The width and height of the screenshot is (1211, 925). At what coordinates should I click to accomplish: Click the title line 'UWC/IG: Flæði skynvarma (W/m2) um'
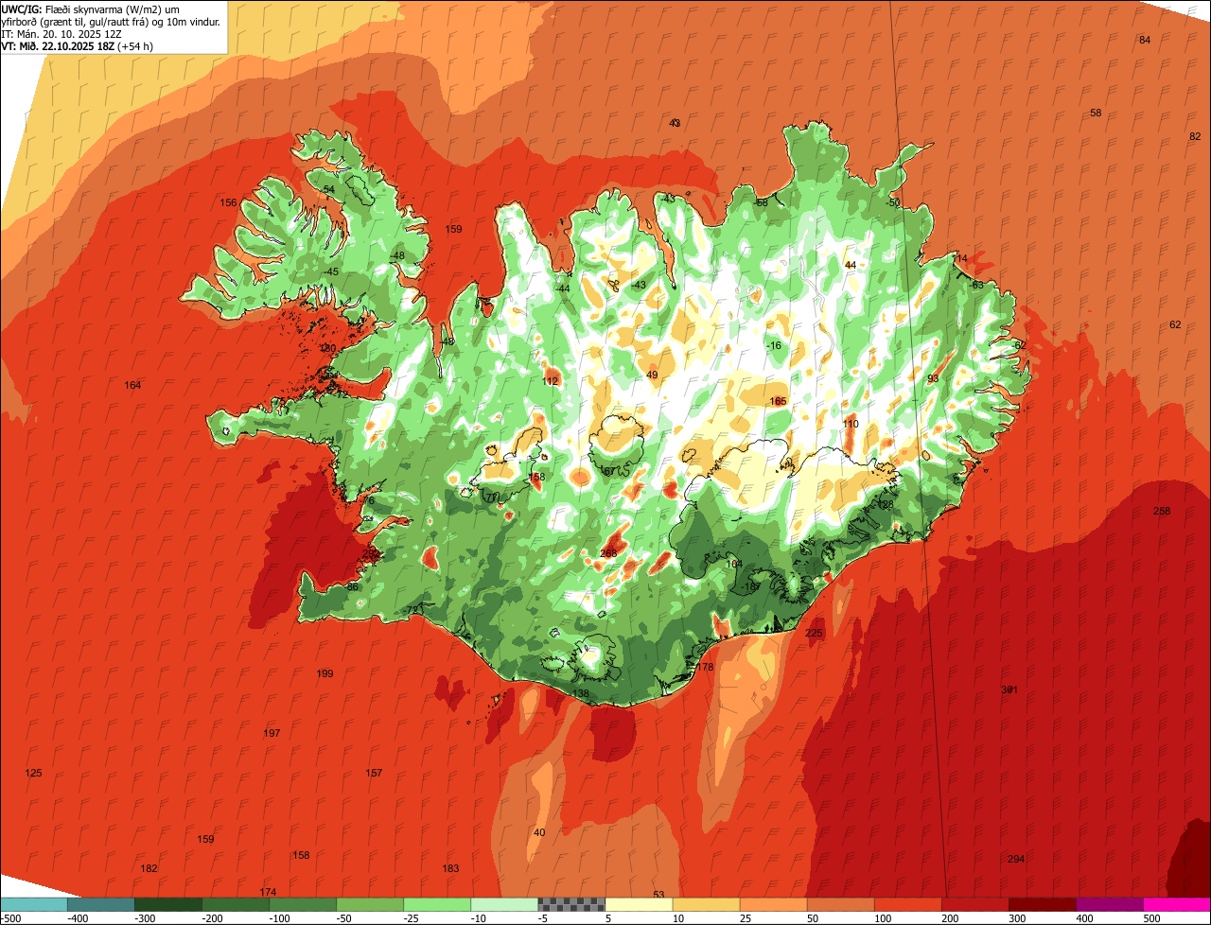[91, 9]
